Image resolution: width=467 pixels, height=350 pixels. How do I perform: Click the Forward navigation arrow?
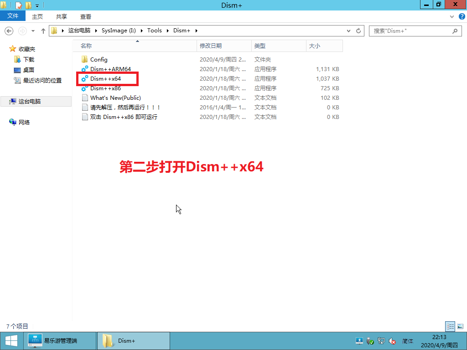[22, 31]
